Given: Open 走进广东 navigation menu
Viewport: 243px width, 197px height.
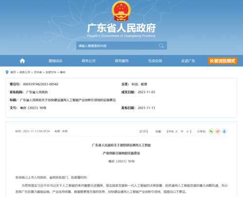Looking at the screenshot, I should 188,61.
